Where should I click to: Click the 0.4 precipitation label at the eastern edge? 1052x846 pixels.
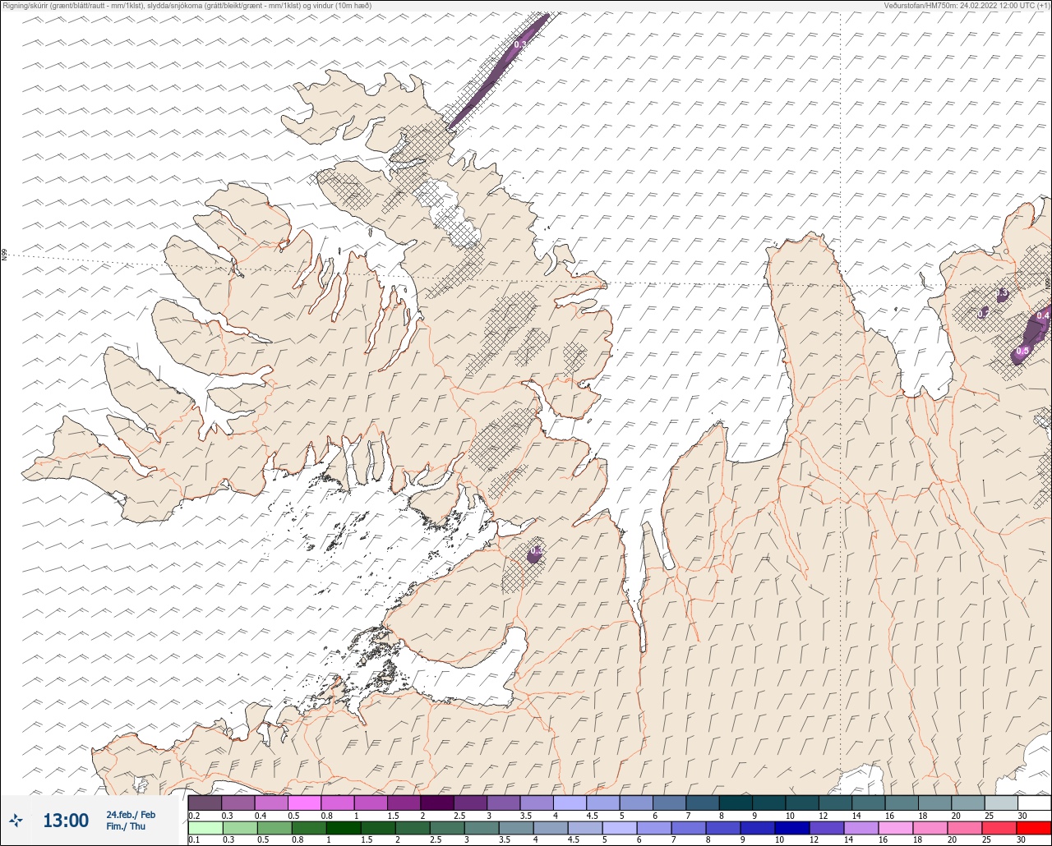pos(1043,315)
